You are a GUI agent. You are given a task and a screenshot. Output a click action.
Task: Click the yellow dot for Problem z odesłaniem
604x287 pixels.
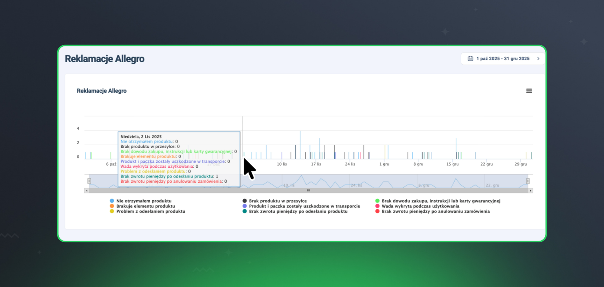(x=112, y=212)
